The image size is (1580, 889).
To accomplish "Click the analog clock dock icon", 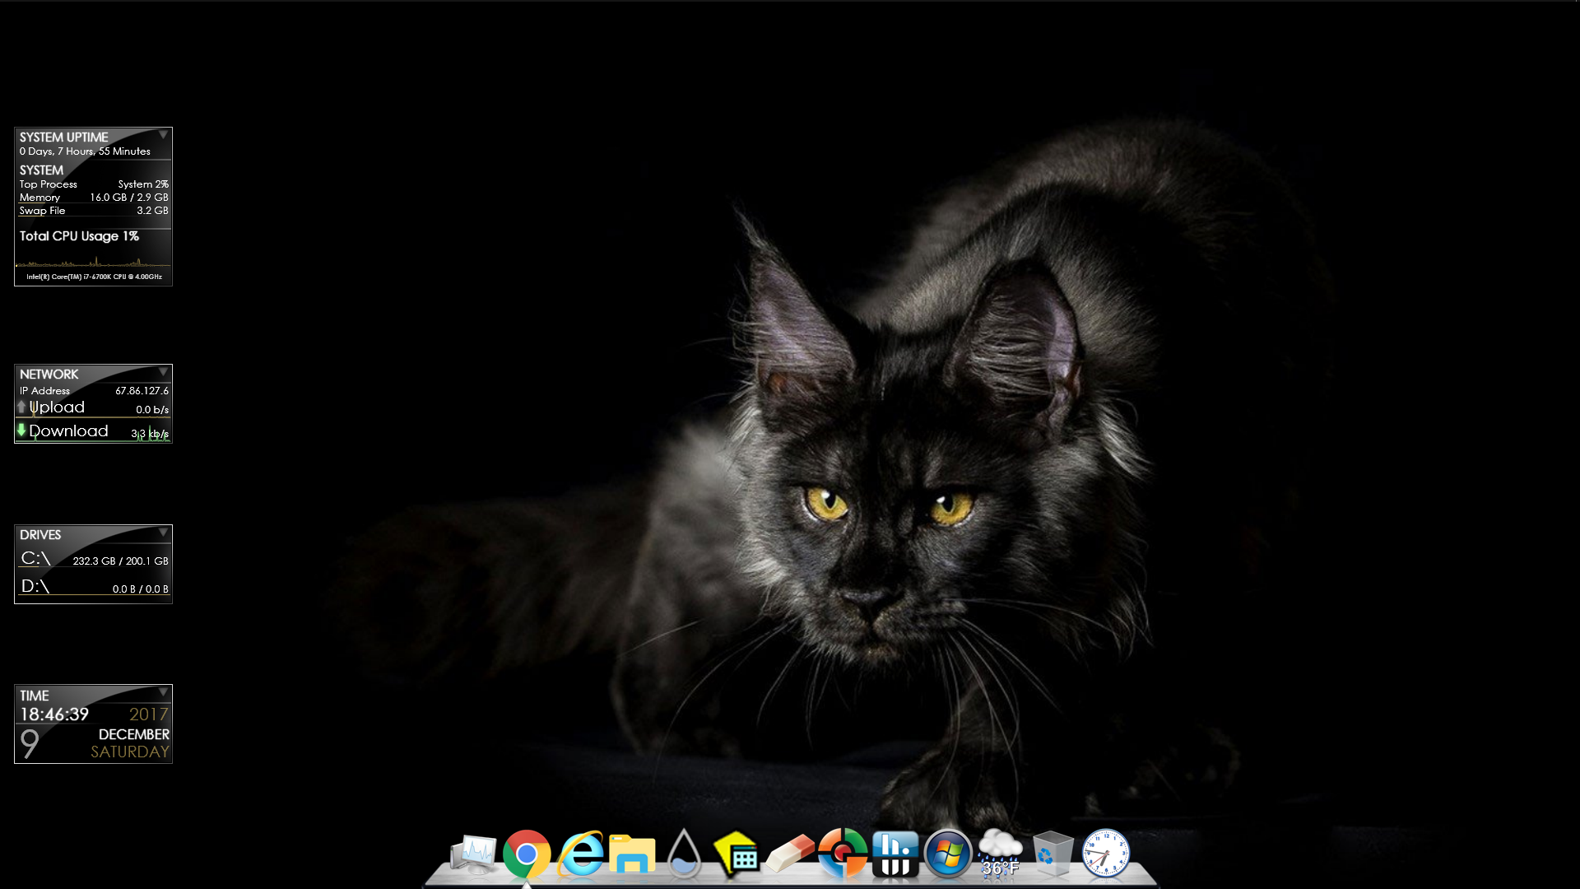I will (1105, 854).
